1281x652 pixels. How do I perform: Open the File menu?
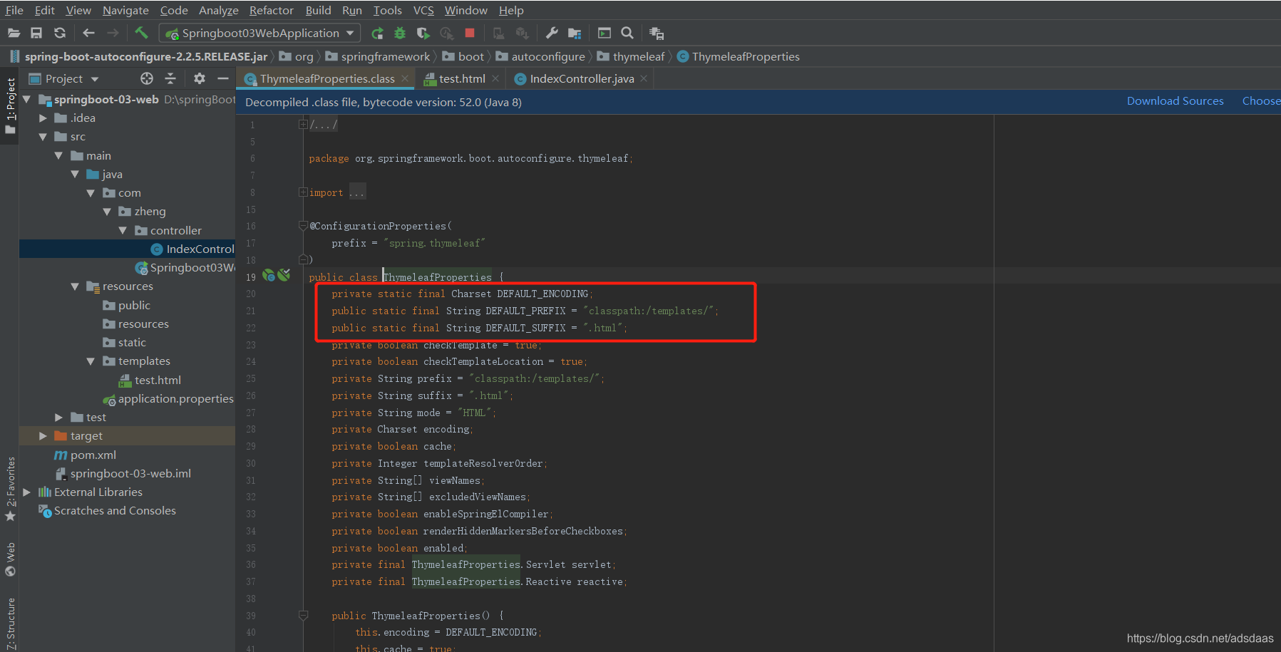14,10
